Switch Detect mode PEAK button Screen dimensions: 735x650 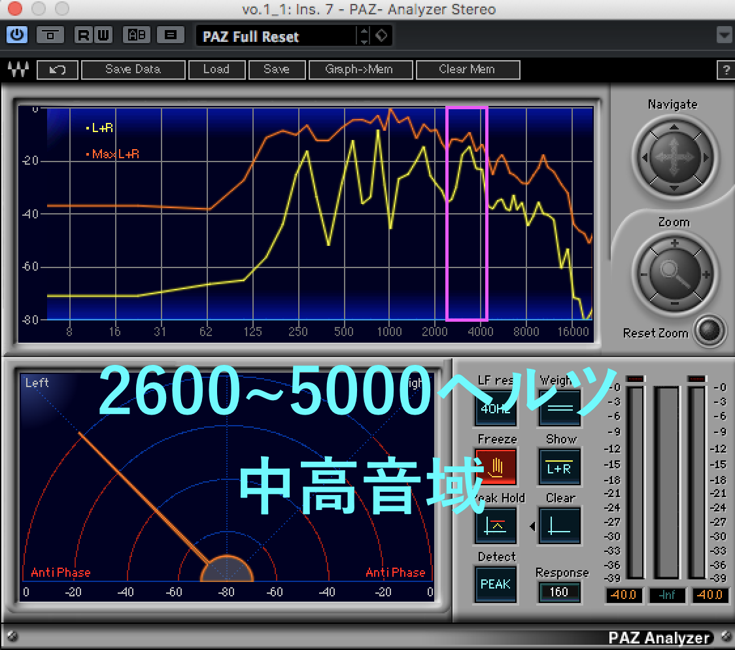[x=496, y=585]
